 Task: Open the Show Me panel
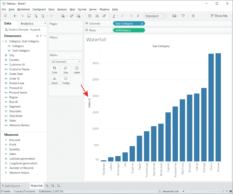219,16
